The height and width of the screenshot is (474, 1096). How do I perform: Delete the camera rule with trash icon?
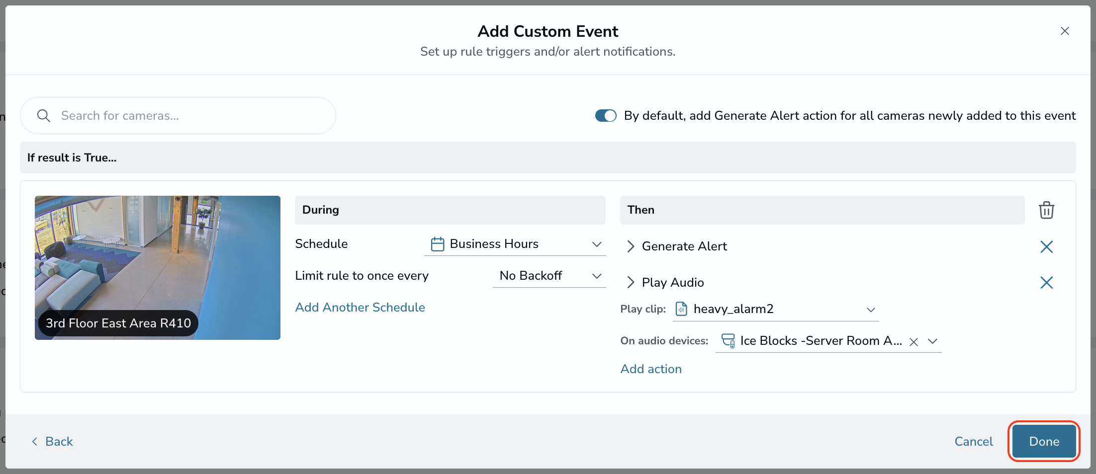[1046, 210]
